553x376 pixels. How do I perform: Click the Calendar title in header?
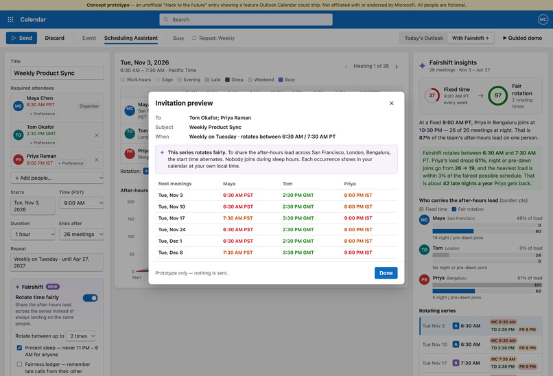(33, 19)
